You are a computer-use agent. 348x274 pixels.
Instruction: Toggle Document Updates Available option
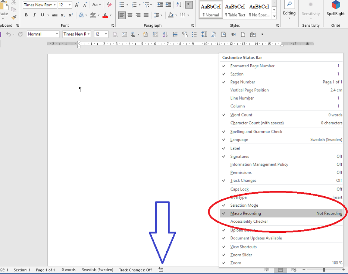[281, 238]
